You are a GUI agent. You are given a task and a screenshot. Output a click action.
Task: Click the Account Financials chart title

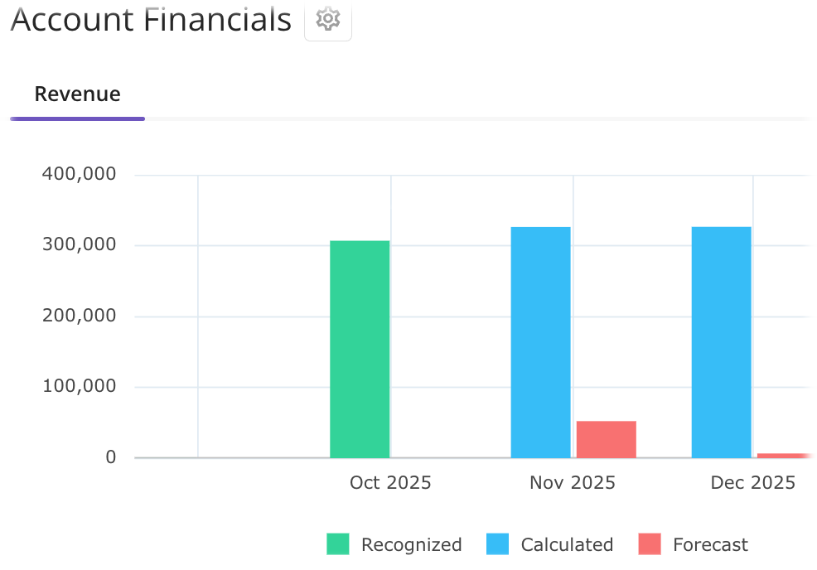[150, 19]
